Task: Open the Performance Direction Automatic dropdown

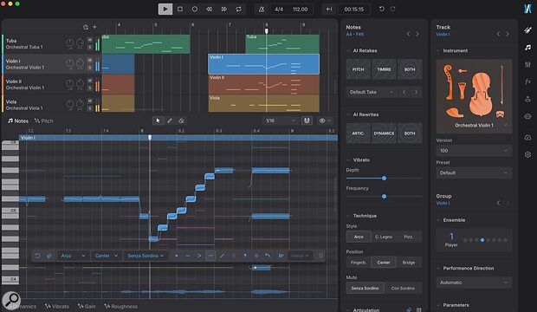Action: tap(474, 283)
